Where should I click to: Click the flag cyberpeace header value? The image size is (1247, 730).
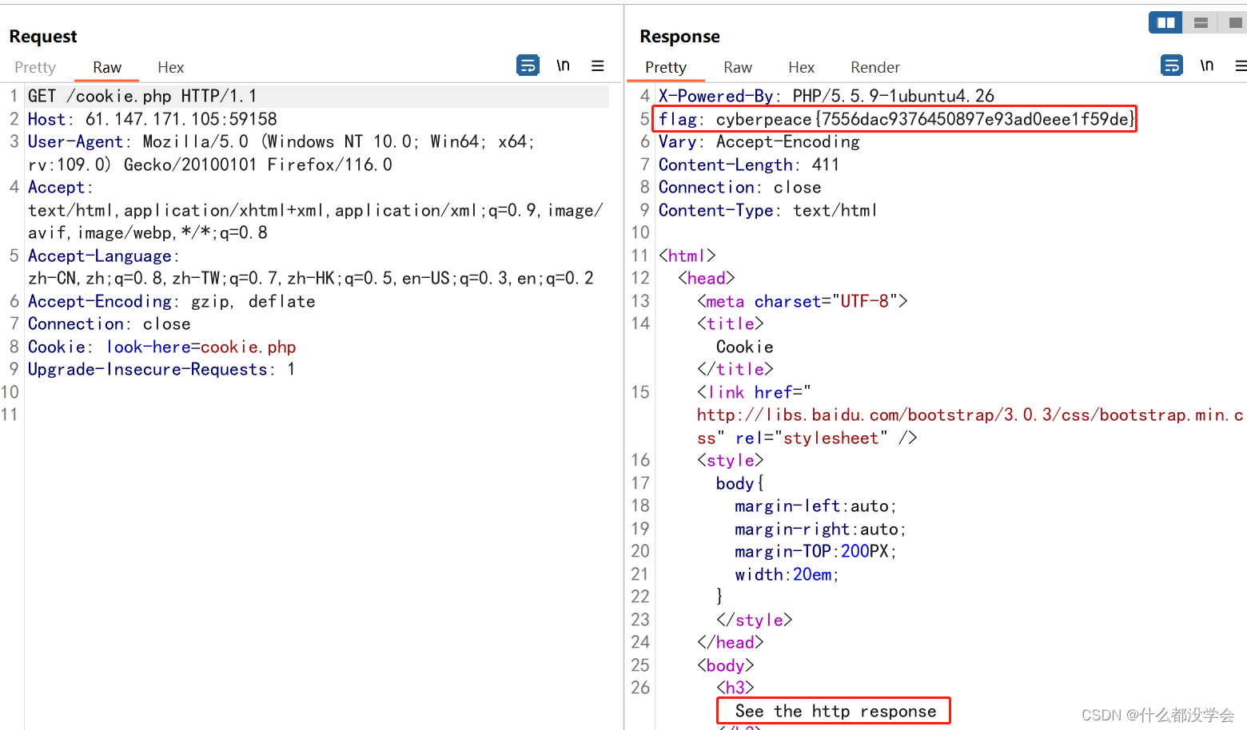coord(924,119)
